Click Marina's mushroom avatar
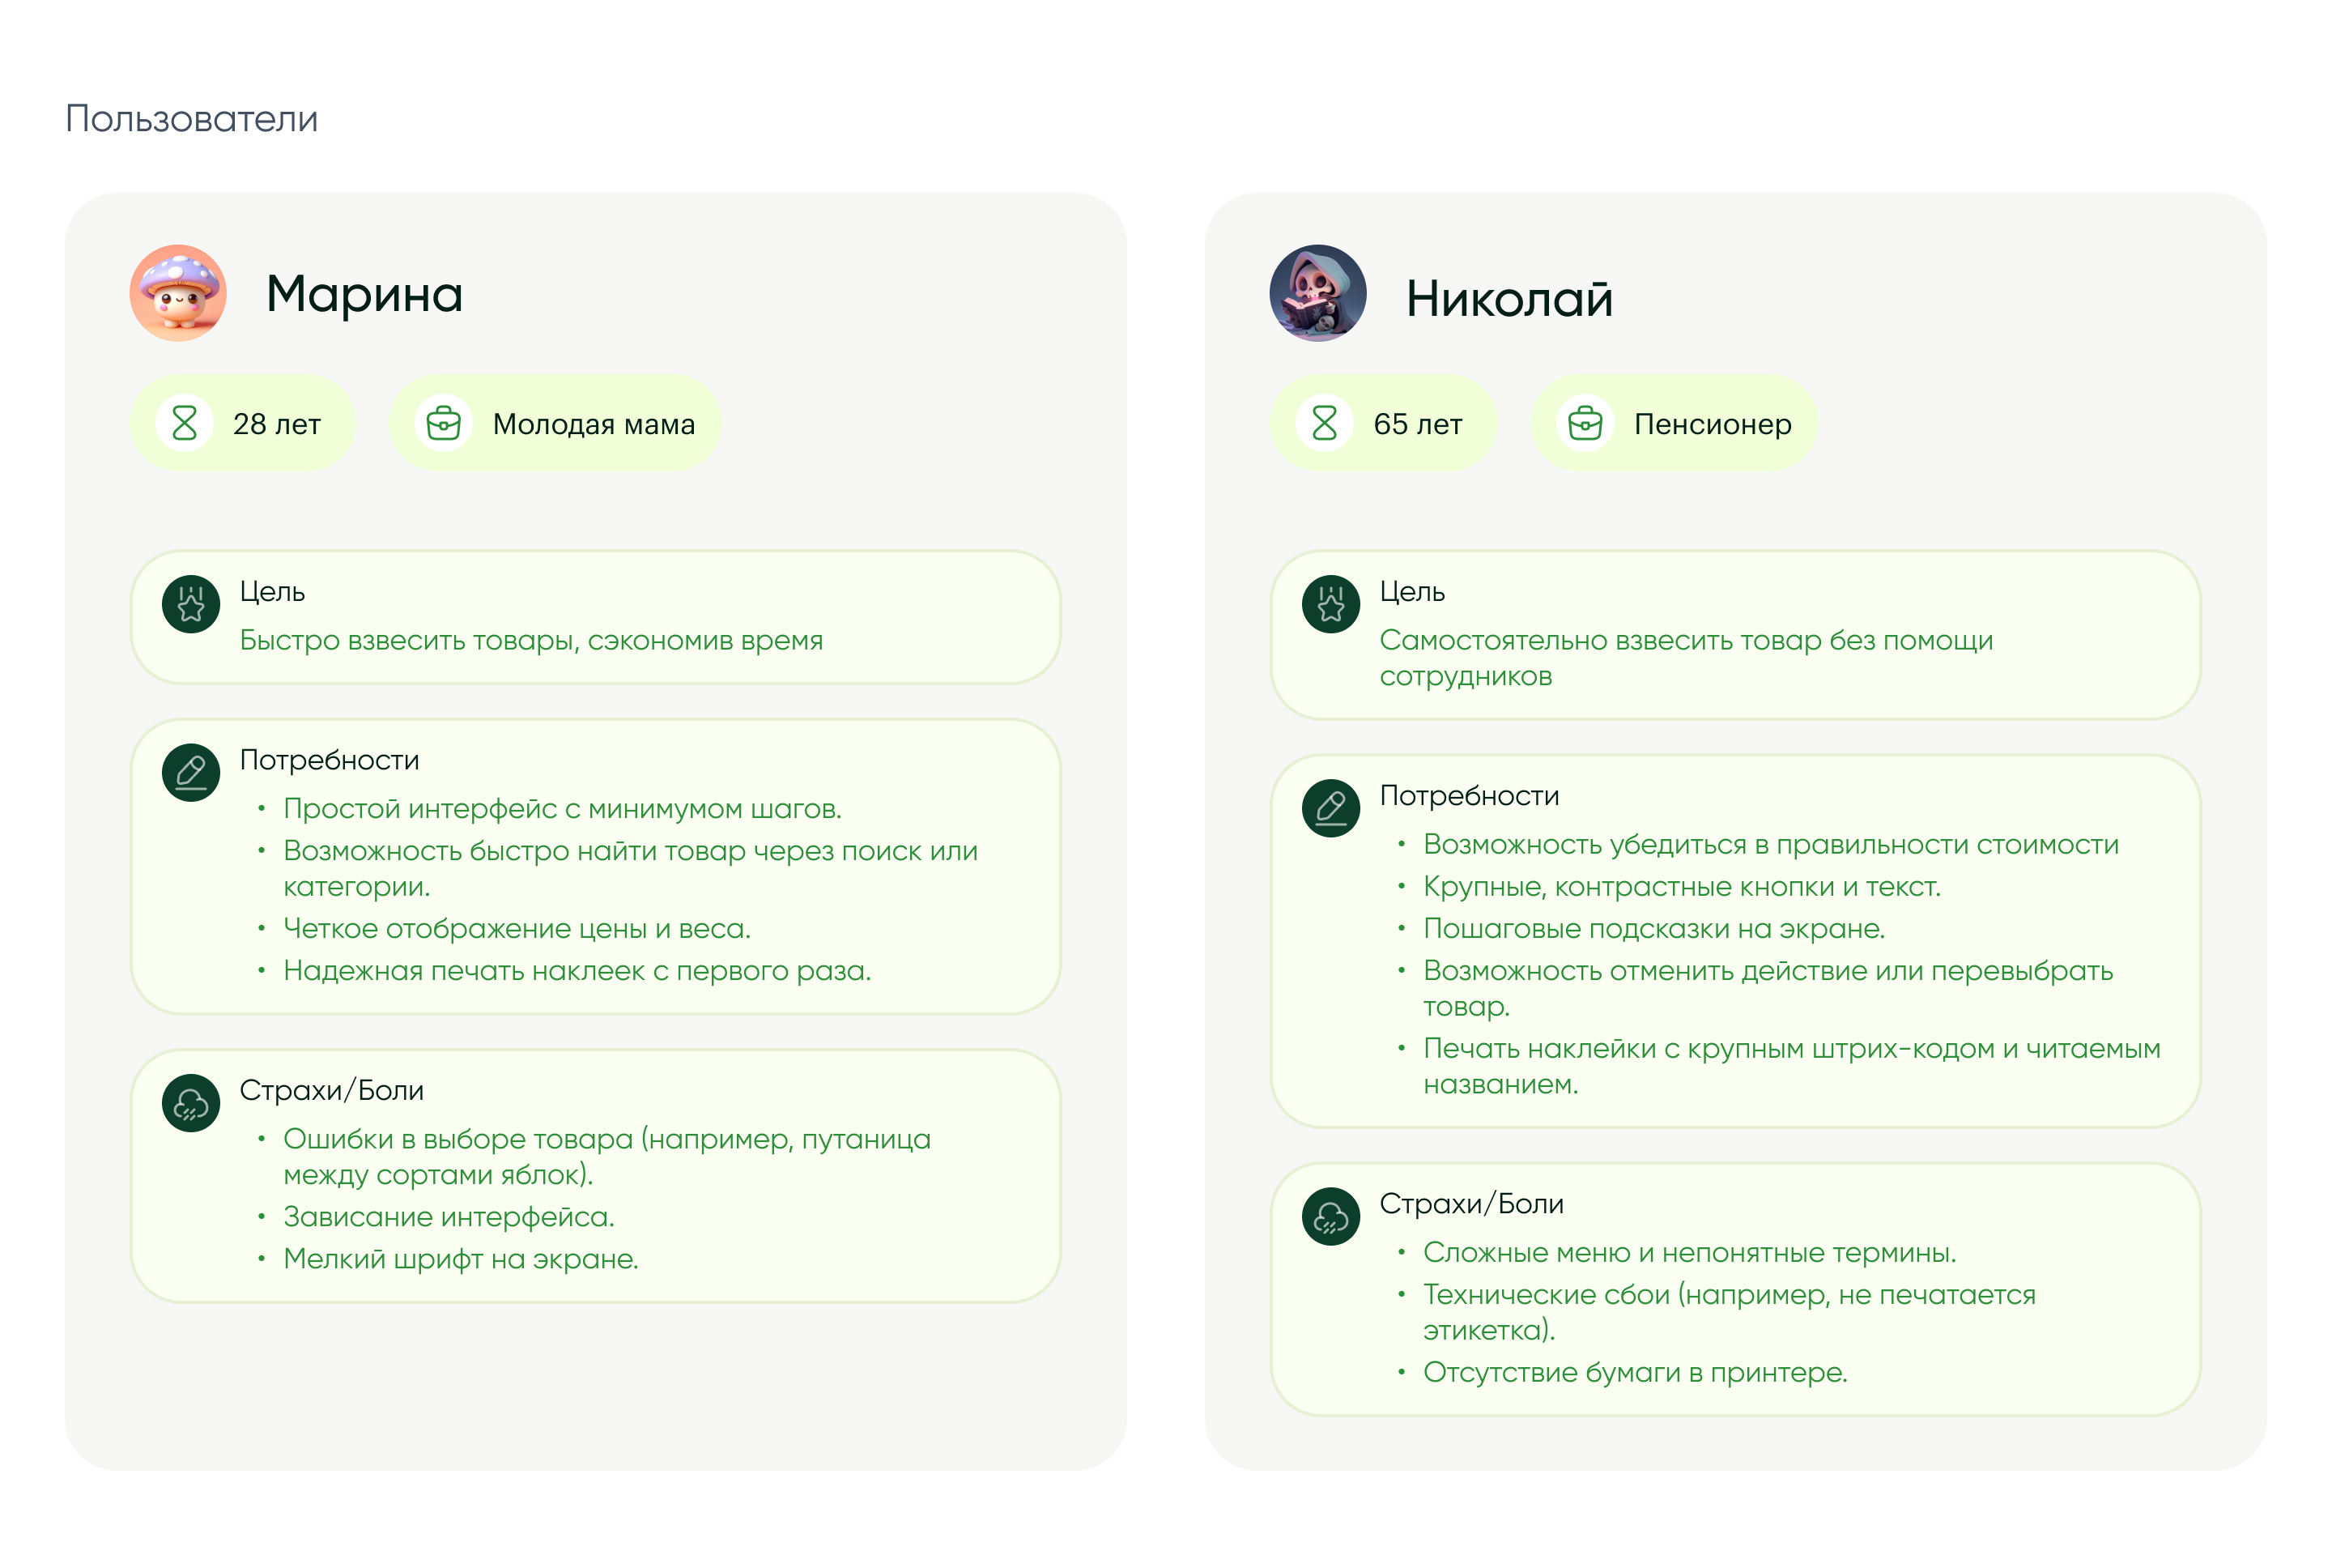 [x=178, y=293]
